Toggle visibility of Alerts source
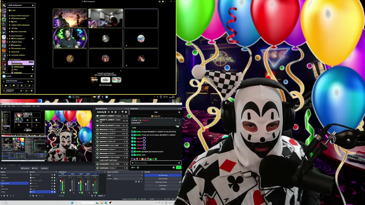 click(x=52, y=178)
